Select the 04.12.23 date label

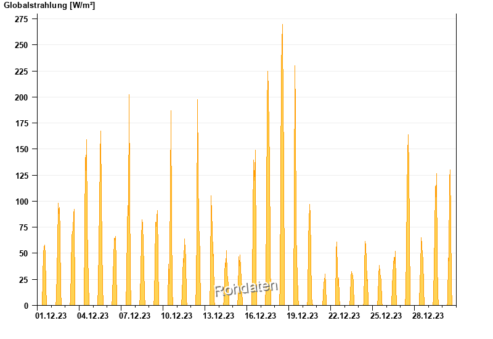tap(93, 316)
